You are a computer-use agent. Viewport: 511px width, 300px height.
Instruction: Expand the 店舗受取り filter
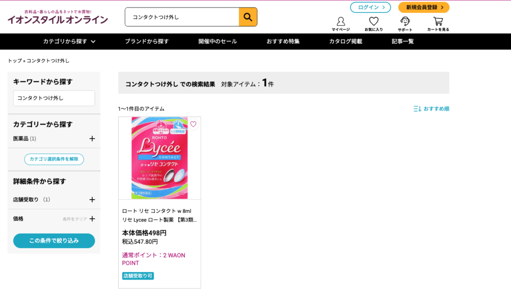point(92,199)
